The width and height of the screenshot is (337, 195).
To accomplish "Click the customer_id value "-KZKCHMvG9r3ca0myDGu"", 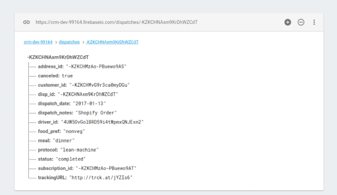I will point(99,85).
